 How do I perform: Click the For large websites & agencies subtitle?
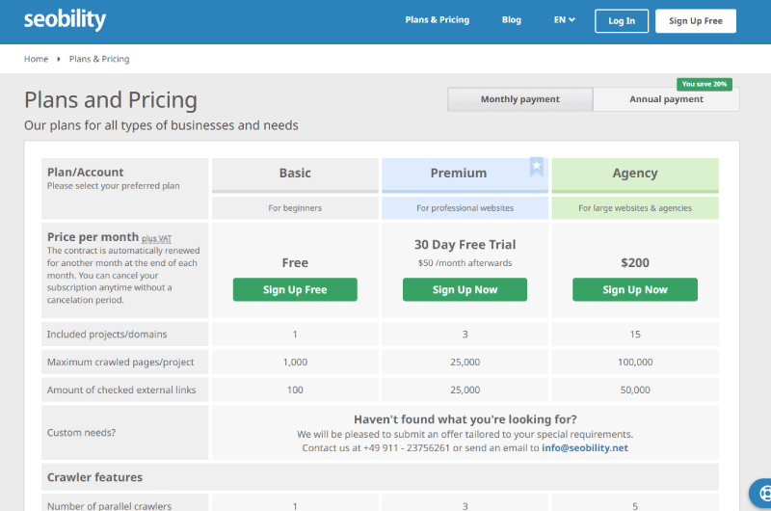635,208
